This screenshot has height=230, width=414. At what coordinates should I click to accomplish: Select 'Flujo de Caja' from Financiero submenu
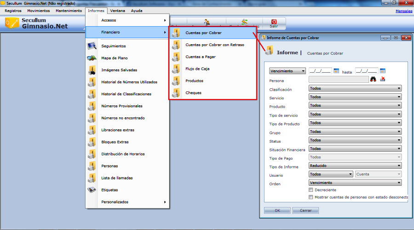coord(197,69)
